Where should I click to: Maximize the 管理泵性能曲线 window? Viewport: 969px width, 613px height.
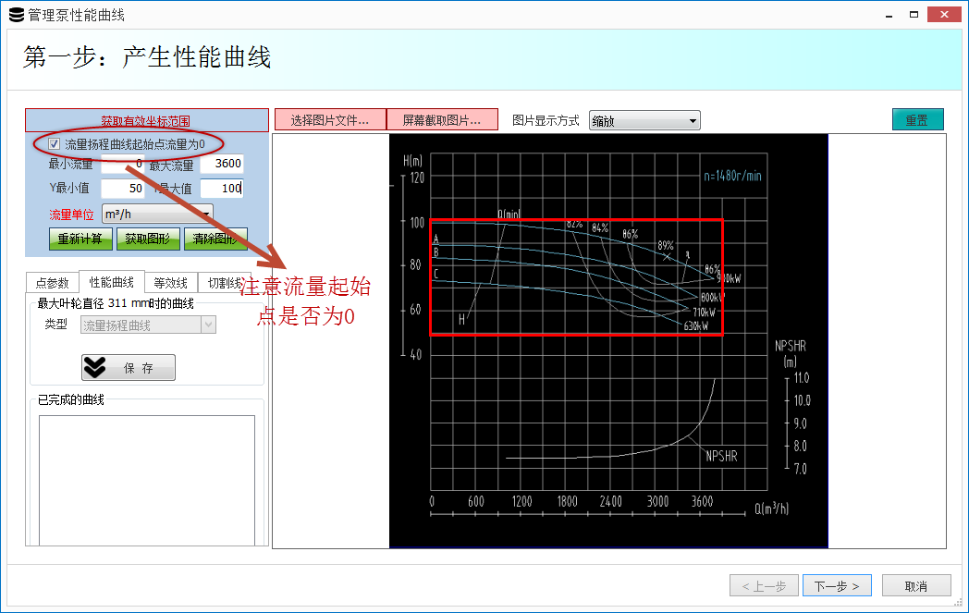[x=914, y=15]
